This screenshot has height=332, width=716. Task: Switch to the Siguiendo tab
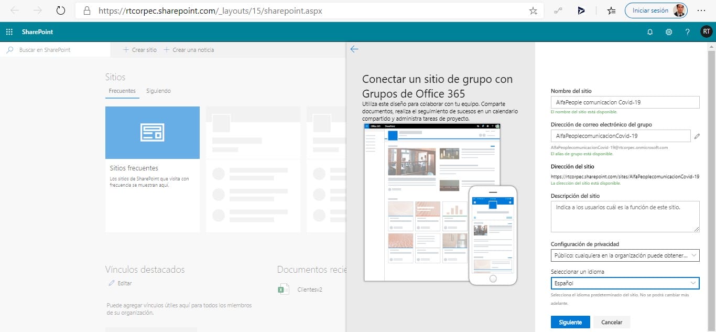pyautogui.click(x=158, y=91)
